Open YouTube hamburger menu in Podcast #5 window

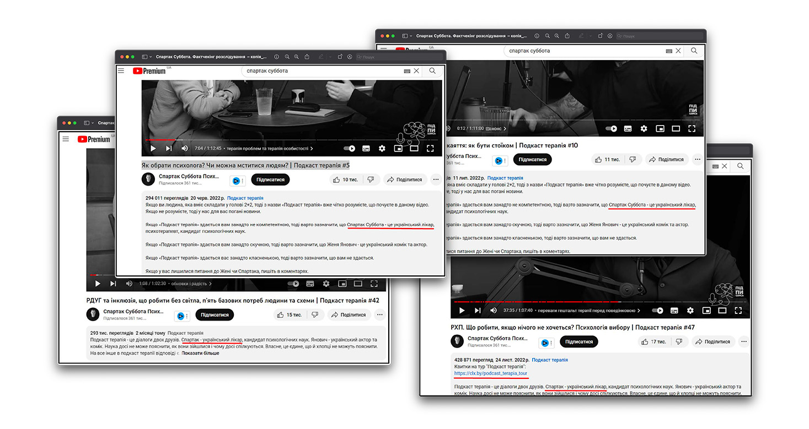[x=121, y=70]
